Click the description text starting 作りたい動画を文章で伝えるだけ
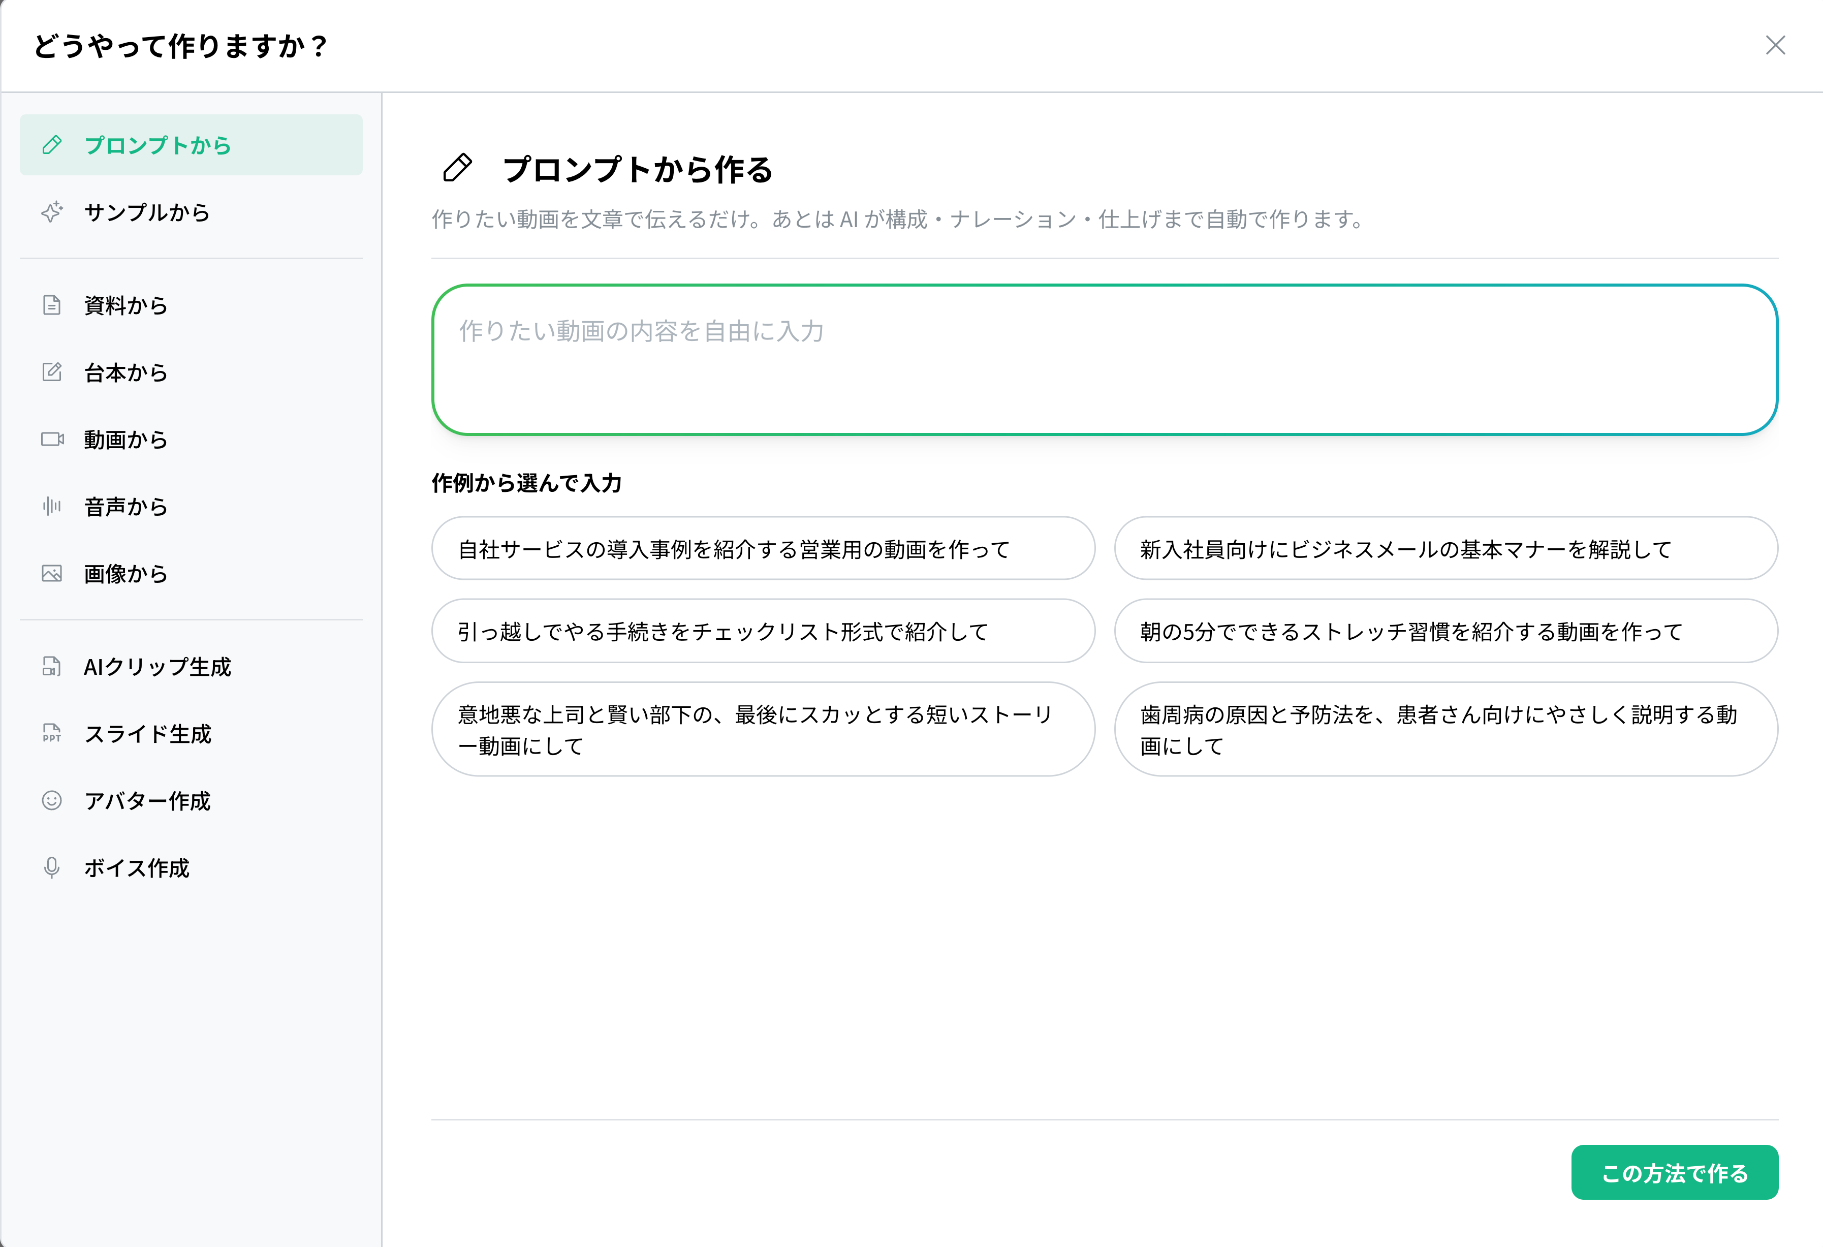This screenshot has width=1823, height=1247. click(x=899, y=219)
